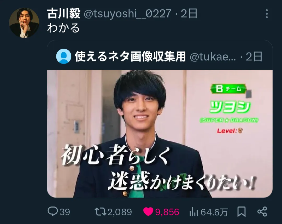Open quoted account 使えるネタ画像収集用
This screenshot has width=282, height=224.
130,56
